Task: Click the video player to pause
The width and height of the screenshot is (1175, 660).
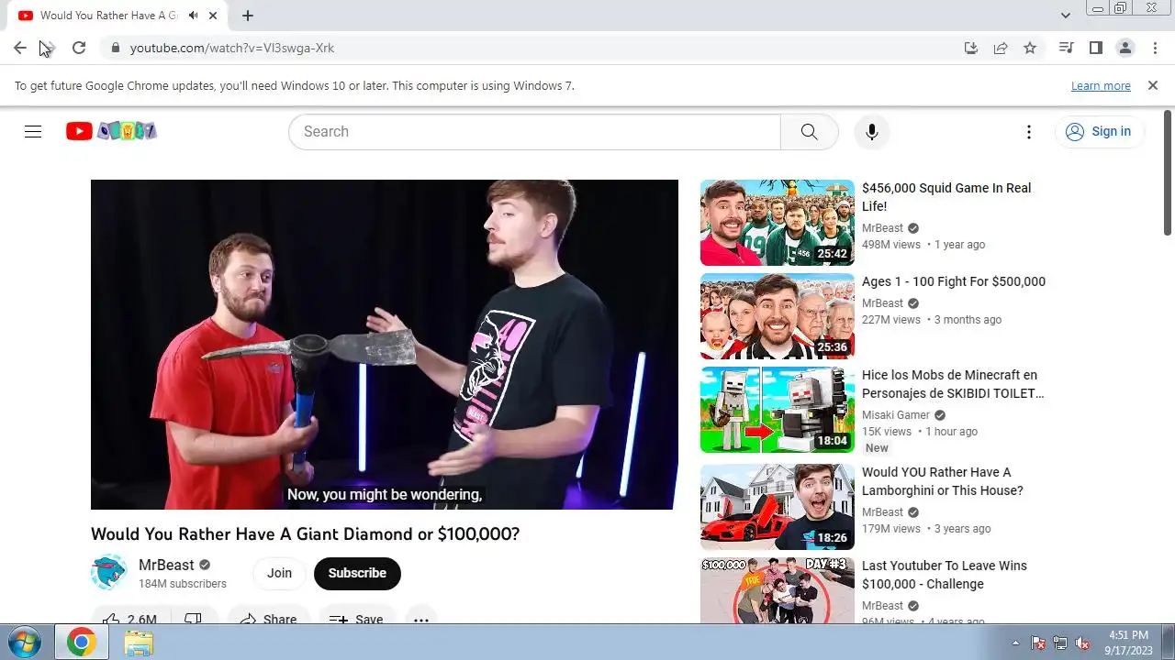Action: point(385,345)
